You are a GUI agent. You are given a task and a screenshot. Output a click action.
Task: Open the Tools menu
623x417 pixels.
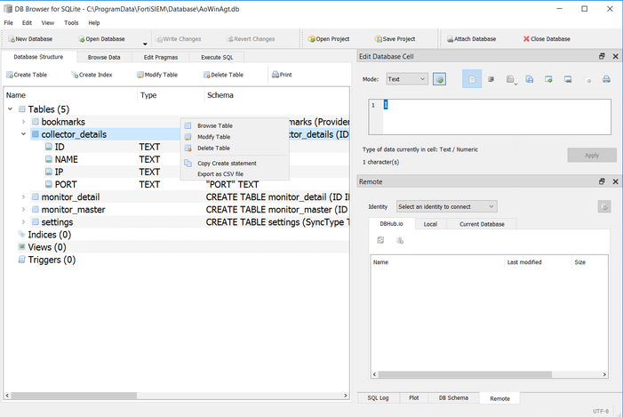[71, 22]
